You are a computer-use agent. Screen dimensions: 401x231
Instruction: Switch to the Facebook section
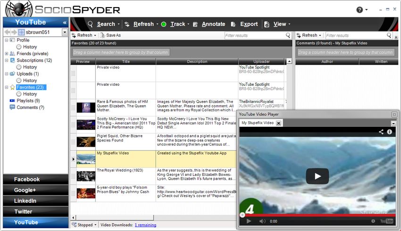click(x=36, y=180)
